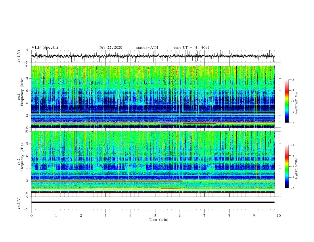Click the "10" kHz tick on ch.2 frequency axis
The height and width of the screenshot is (242, 314).
tap(27, 131)
